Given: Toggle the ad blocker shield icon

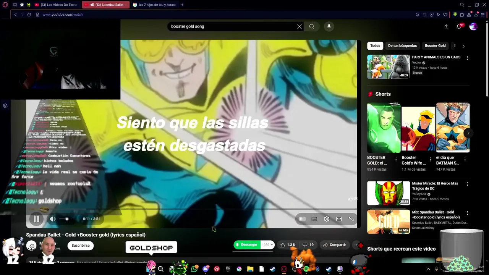Looking at the screenshot, I should click(431, 15).
